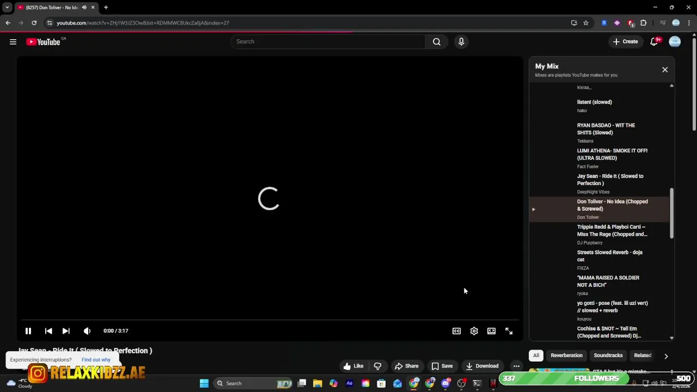Viewport: 697px width, 392px height.
Task: Open the Create menu
Action: click(625, 42)
